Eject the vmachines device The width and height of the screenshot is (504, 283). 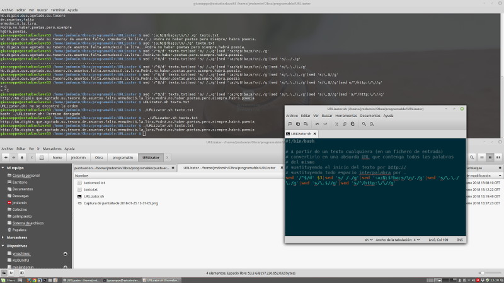[x=65, y=253]
